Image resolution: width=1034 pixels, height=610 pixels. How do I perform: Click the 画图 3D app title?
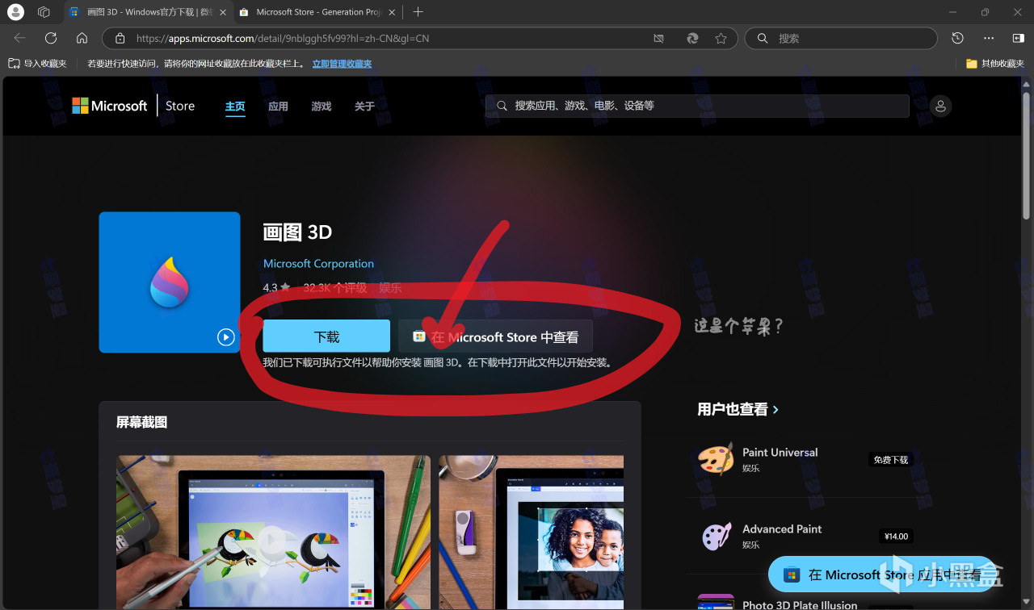[x=297, y=232]
